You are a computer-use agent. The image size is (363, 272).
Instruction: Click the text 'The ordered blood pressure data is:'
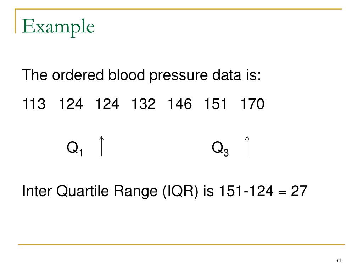[141, 75]
